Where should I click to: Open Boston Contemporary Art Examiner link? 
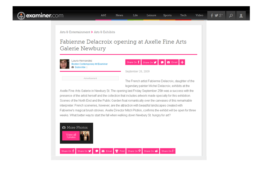click(90, 64)
